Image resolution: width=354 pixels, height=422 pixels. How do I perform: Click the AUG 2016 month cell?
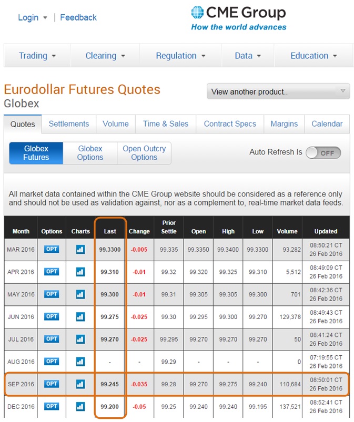coord(21,362)
